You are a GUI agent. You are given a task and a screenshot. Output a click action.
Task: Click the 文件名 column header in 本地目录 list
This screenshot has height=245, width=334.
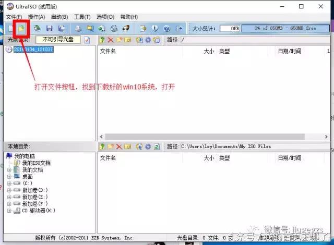tap(108, 158)
